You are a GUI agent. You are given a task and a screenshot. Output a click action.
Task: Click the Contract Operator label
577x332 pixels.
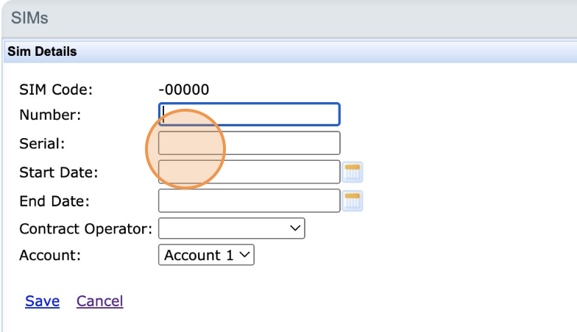tap(85, 228)
